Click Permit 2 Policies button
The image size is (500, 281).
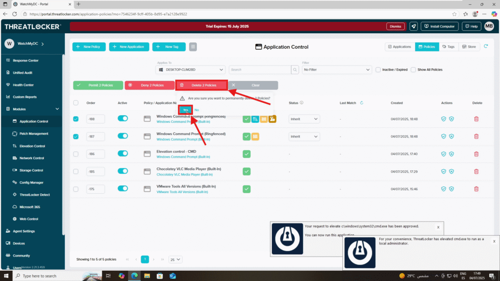click(98, 85)
